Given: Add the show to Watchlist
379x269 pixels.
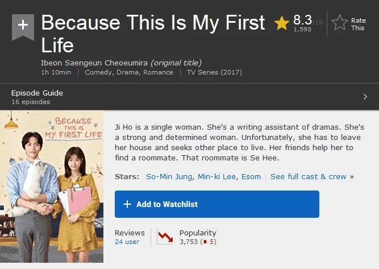Looking at the screenshot, I should click(217, 204).
